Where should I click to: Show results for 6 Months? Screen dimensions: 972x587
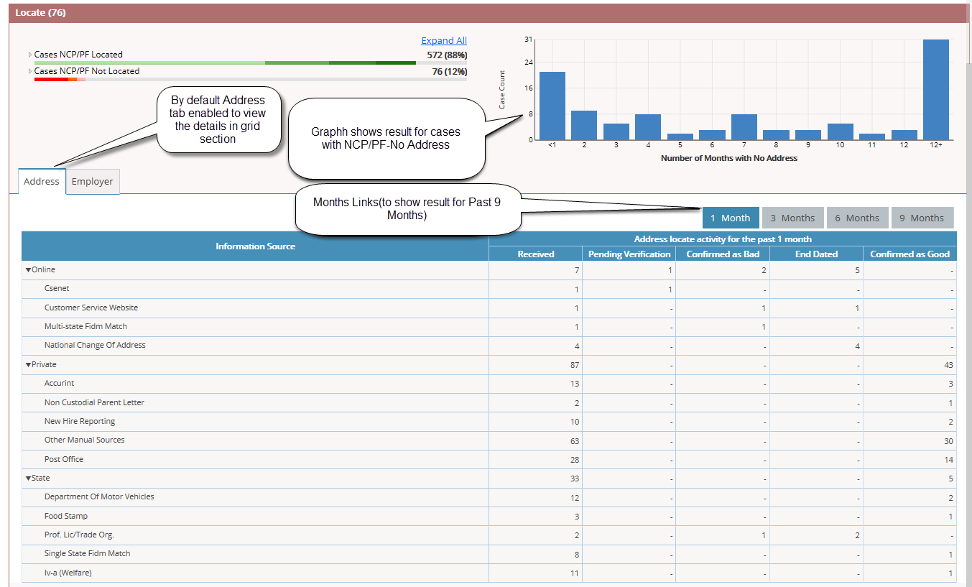pos(857,218)
